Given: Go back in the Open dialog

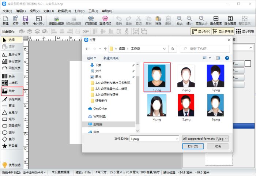Looking at the screenshot, I should click(x=87, y=49).
